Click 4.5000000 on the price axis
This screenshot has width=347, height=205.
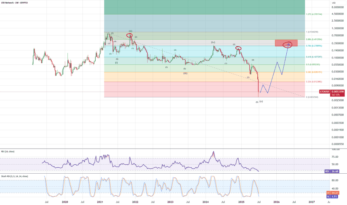[338, 14]
